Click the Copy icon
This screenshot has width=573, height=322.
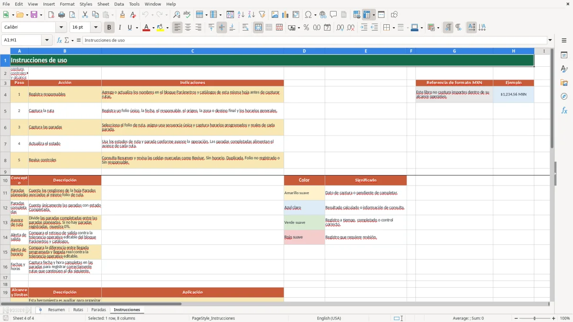tap(95, 15)
